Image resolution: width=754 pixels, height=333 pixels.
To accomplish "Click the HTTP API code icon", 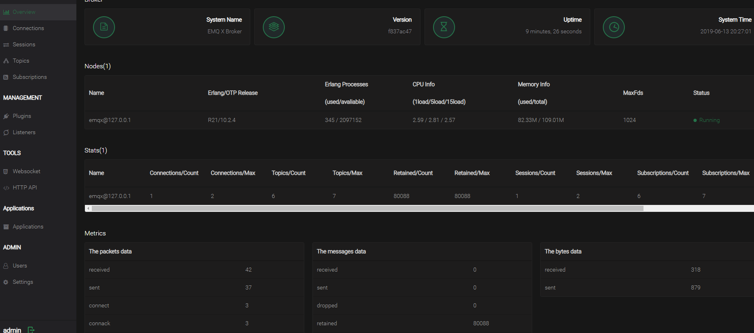I will (6, 188).
